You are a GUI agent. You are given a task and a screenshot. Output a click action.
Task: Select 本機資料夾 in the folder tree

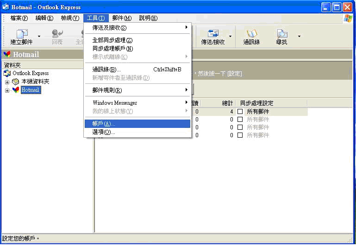[35, 82]
